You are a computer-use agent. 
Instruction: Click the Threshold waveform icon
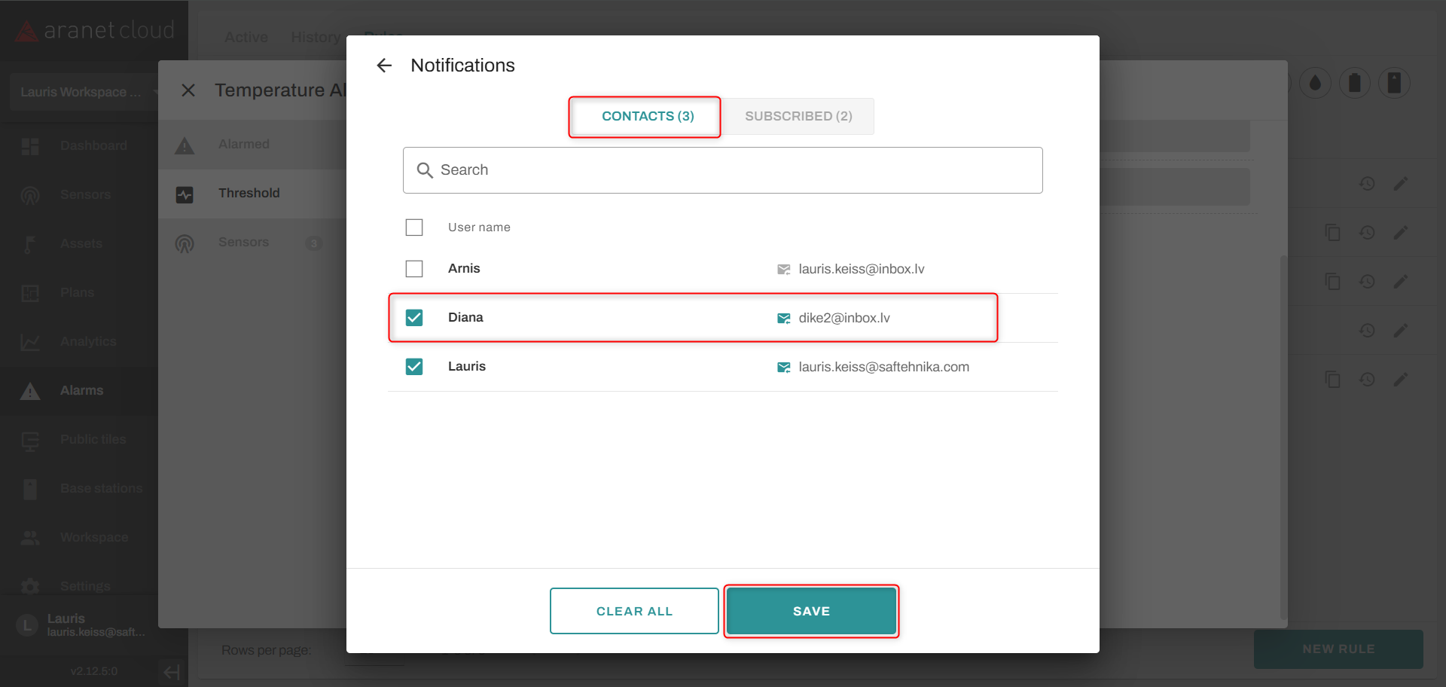tap(185, 194)
